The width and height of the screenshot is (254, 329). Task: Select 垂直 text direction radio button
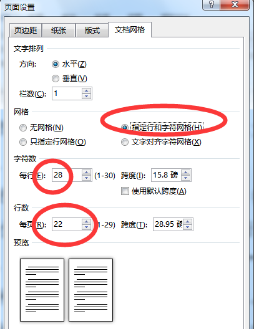tap(56, 79)
